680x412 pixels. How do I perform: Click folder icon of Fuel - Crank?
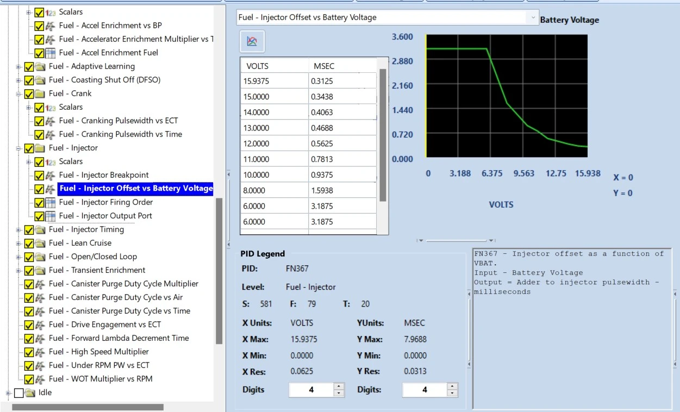click(41, 93)
